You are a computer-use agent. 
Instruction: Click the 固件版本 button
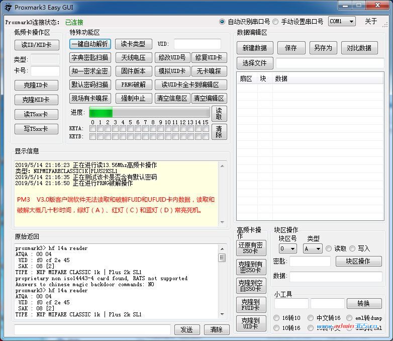pyautogui.click(x=134, y=71)
